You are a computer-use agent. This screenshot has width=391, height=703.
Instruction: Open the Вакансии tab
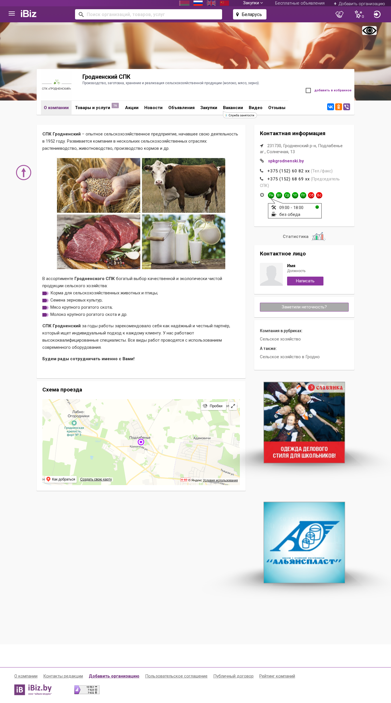click(x=233, y=108)
